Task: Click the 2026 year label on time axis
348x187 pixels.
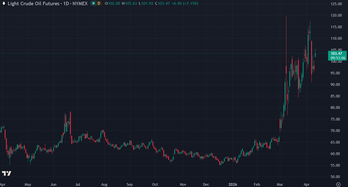Action: tap(233, 184)
